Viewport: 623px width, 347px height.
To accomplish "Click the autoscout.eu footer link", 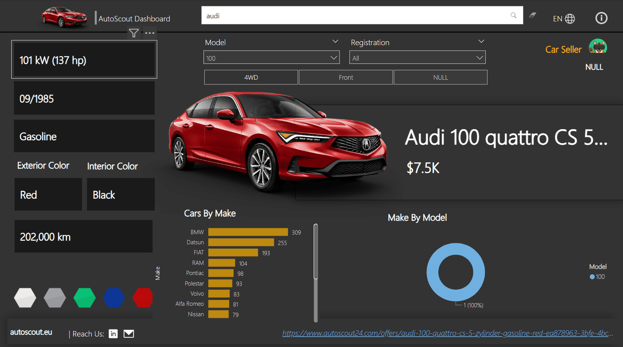I will 31,332.
